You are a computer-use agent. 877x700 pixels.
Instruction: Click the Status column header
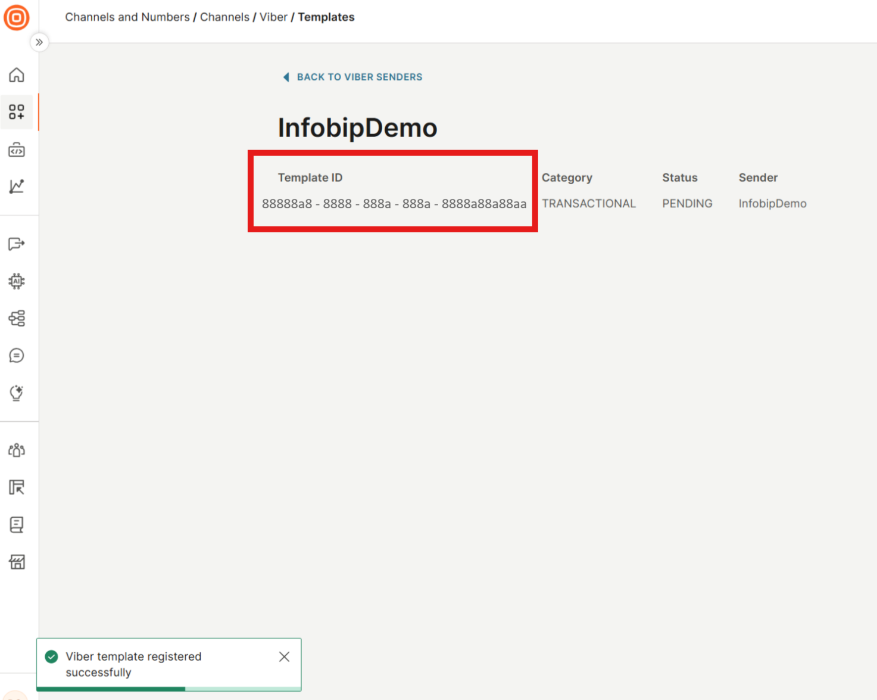coord(680,178)
